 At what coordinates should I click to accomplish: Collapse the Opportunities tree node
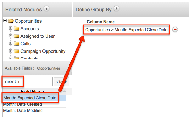point(5,21)
